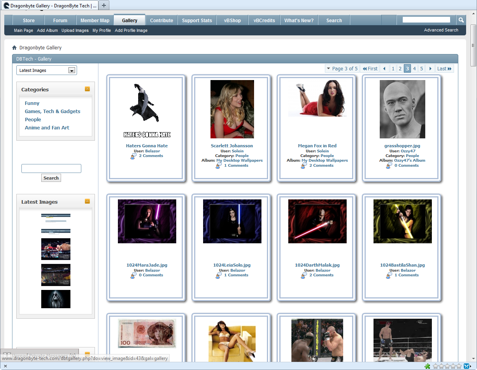Click Upload Images in the submenu

(x=75, y=30)
